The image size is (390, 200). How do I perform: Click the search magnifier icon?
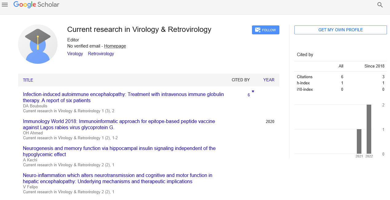point(380,5)
